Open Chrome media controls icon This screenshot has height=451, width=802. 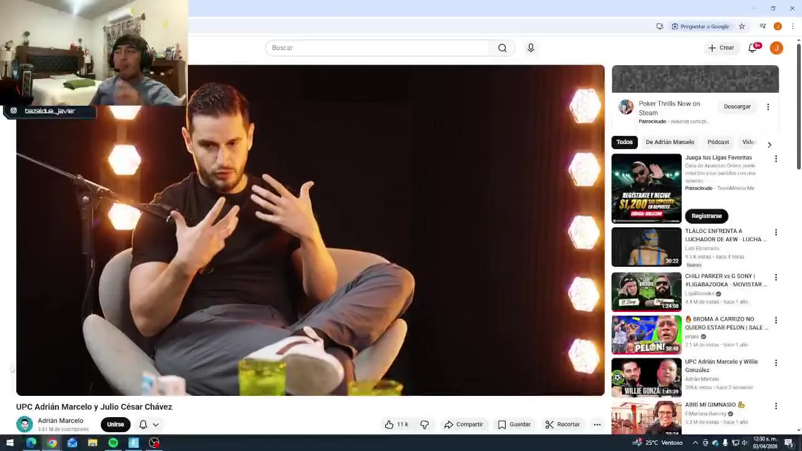(763, 26)
